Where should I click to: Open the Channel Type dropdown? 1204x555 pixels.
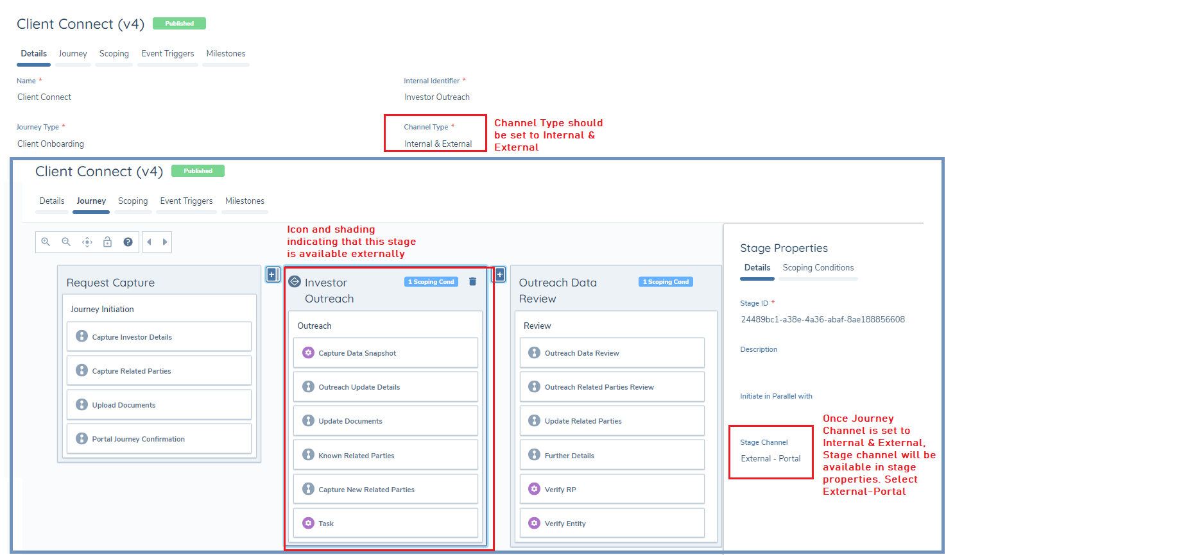click(438, 144)
